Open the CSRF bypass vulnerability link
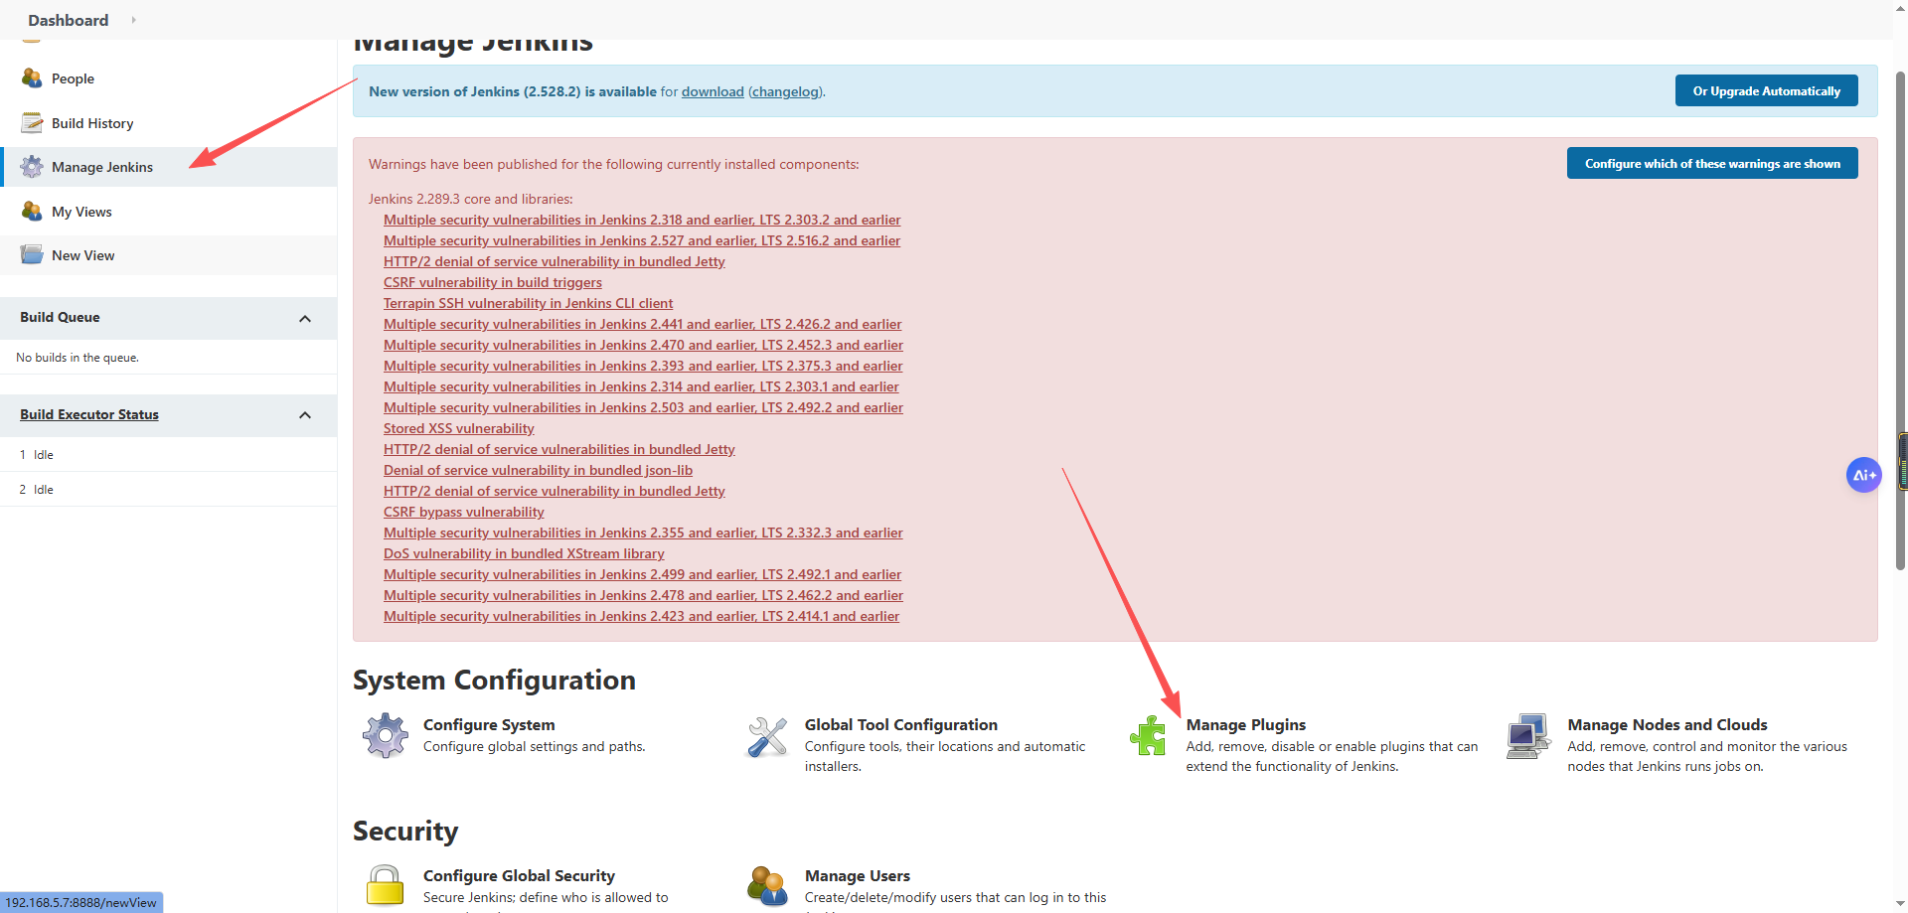The height and width of the screenshot is (913, 1908). pos(464,512)
